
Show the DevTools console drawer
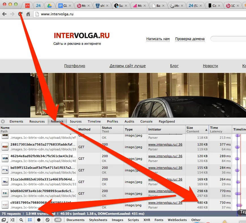coord(12,220)
